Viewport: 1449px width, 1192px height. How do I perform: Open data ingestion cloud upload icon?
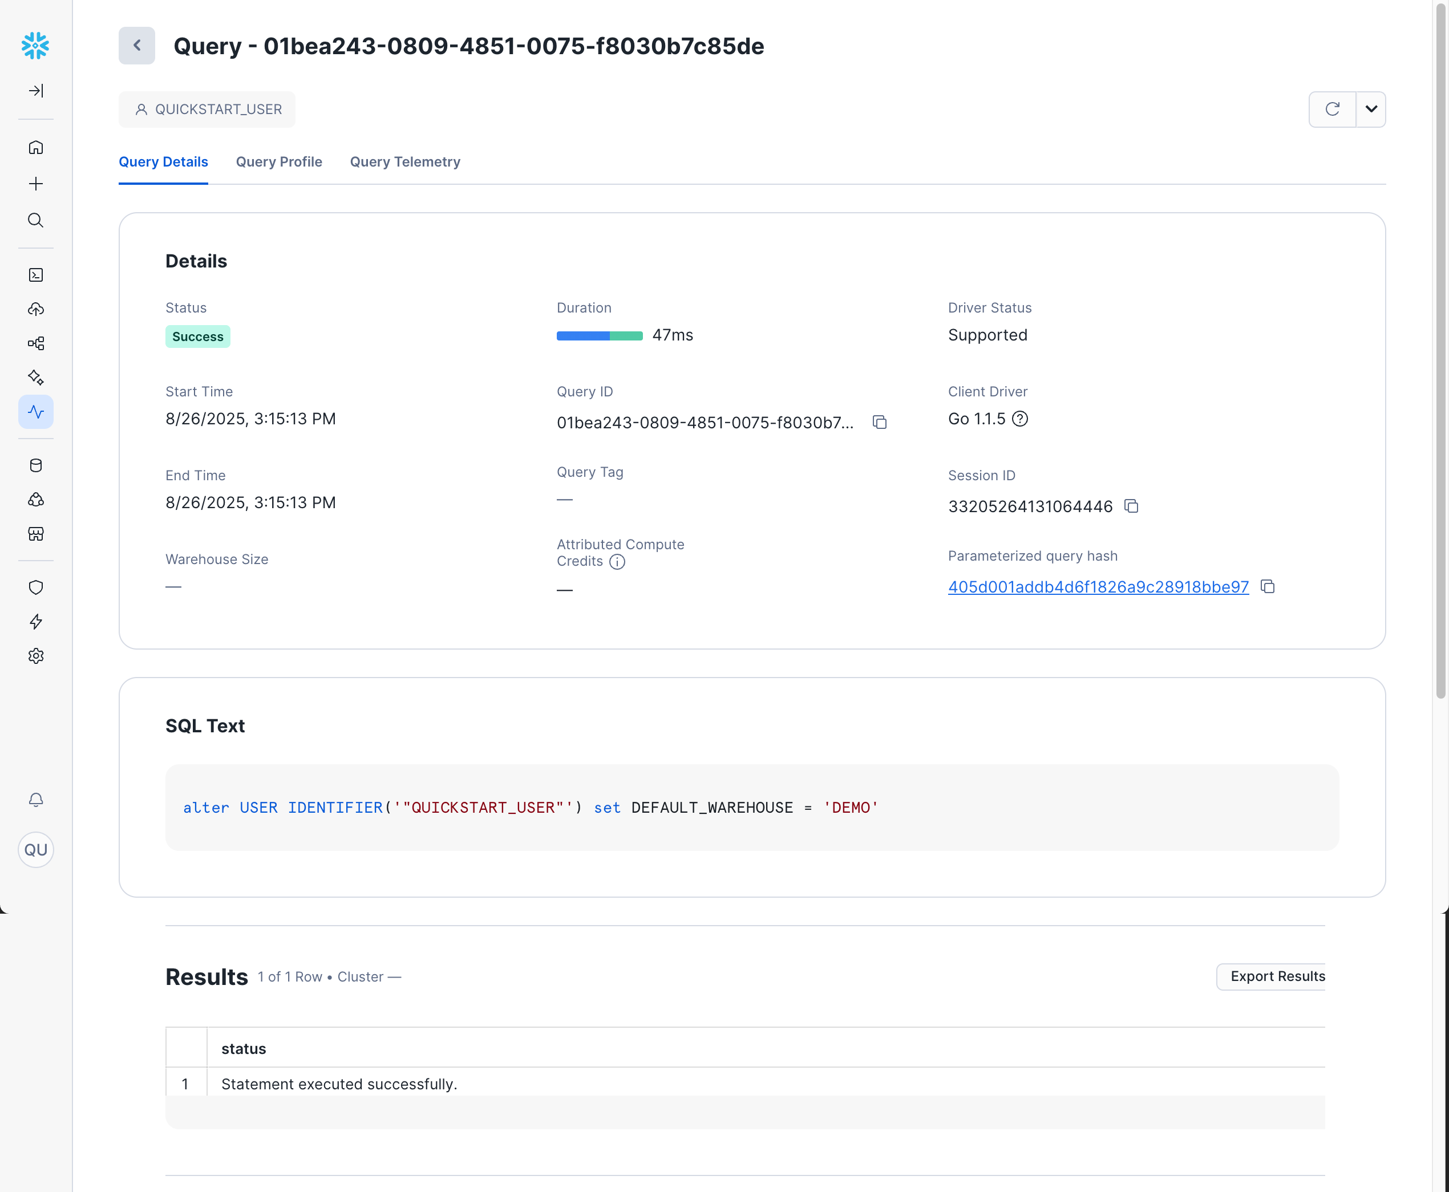[x=36, y=309]
